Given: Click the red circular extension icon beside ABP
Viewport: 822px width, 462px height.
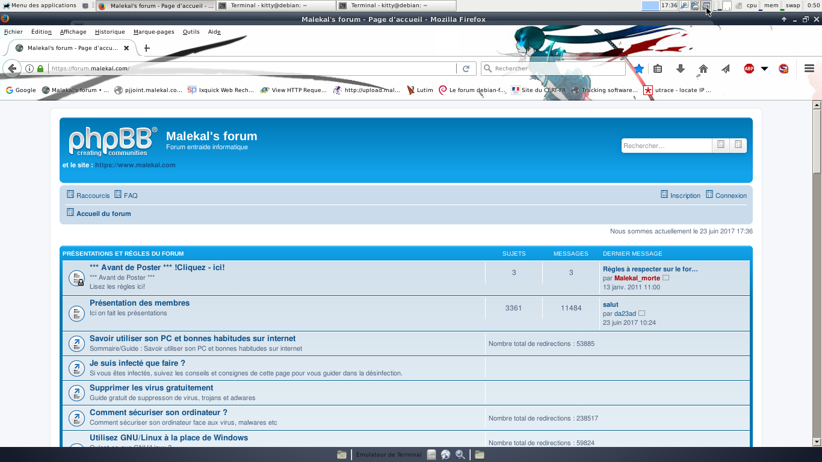Looking at the screenshot, I should pyautogui.click(x=783, y=69).
